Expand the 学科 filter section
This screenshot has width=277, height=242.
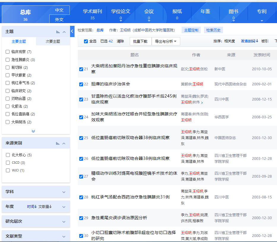tap(64, 192)
